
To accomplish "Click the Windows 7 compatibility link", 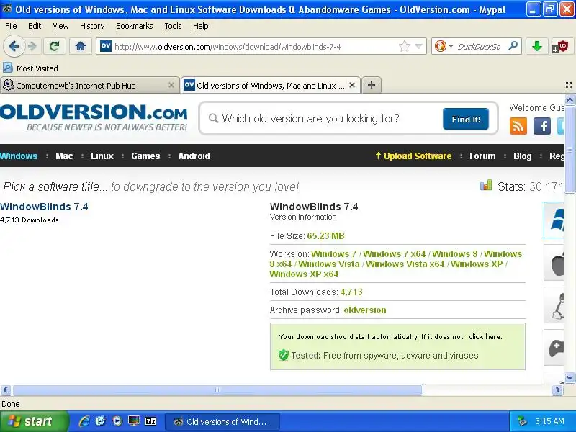I will (x=333, y=254).
